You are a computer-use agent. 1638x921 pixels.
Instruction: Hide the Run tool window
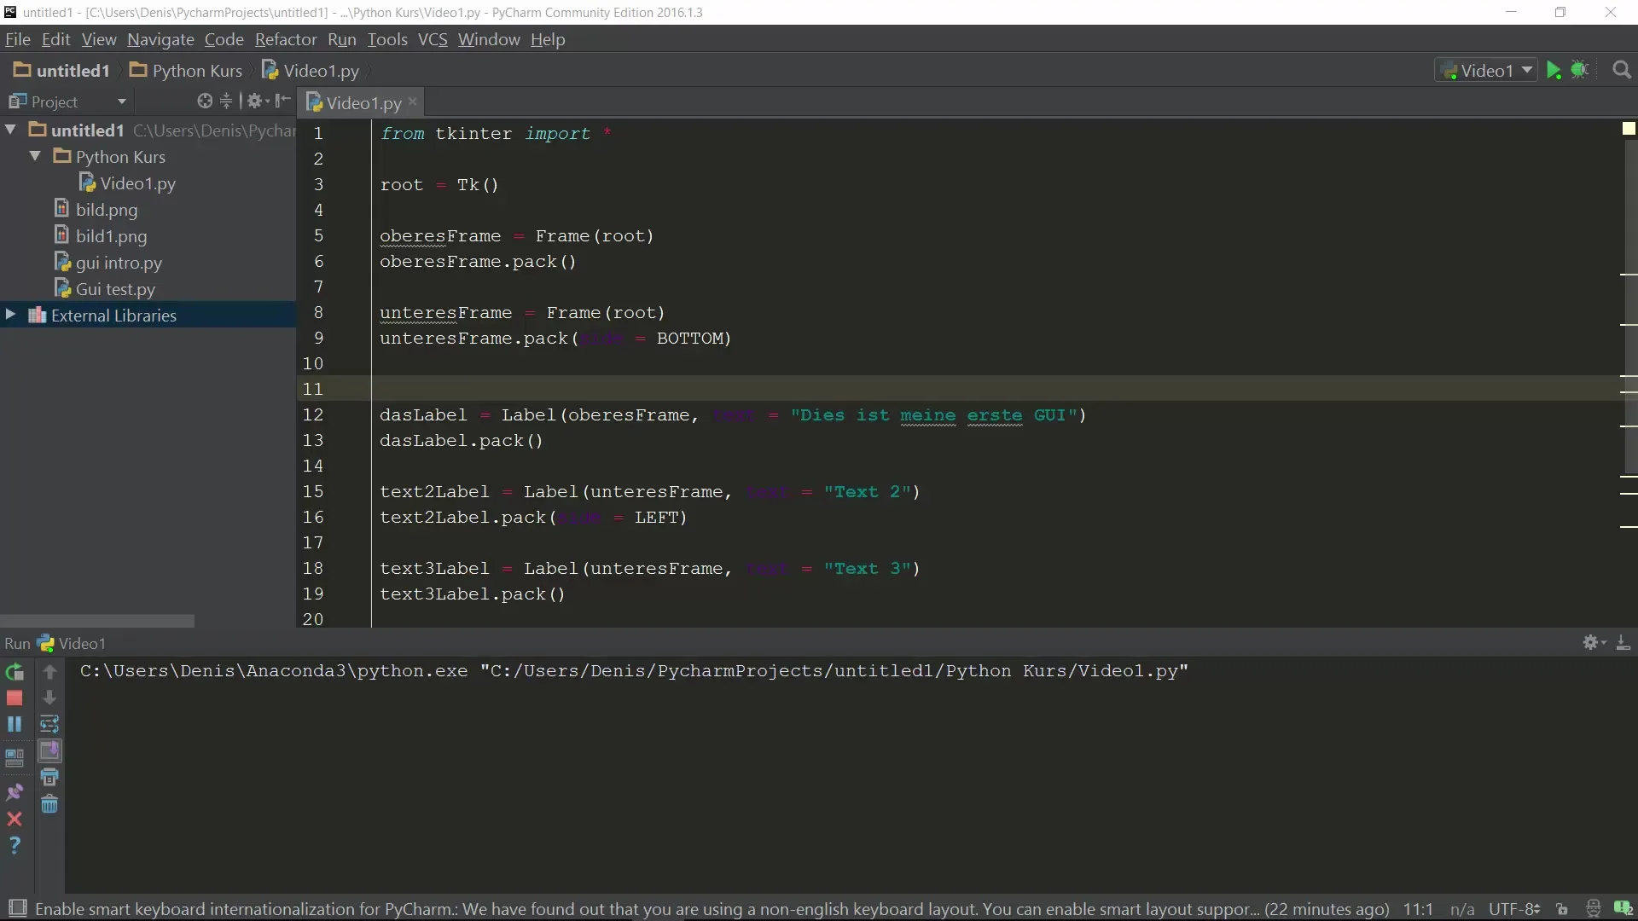[x=1623, y=643]
